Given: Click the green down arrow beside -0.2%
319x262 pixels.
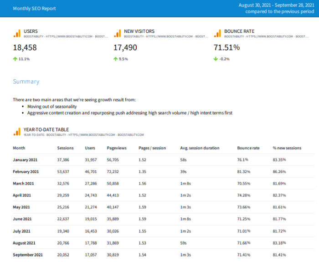Looking at the screenshot, I should click(216, 59).
